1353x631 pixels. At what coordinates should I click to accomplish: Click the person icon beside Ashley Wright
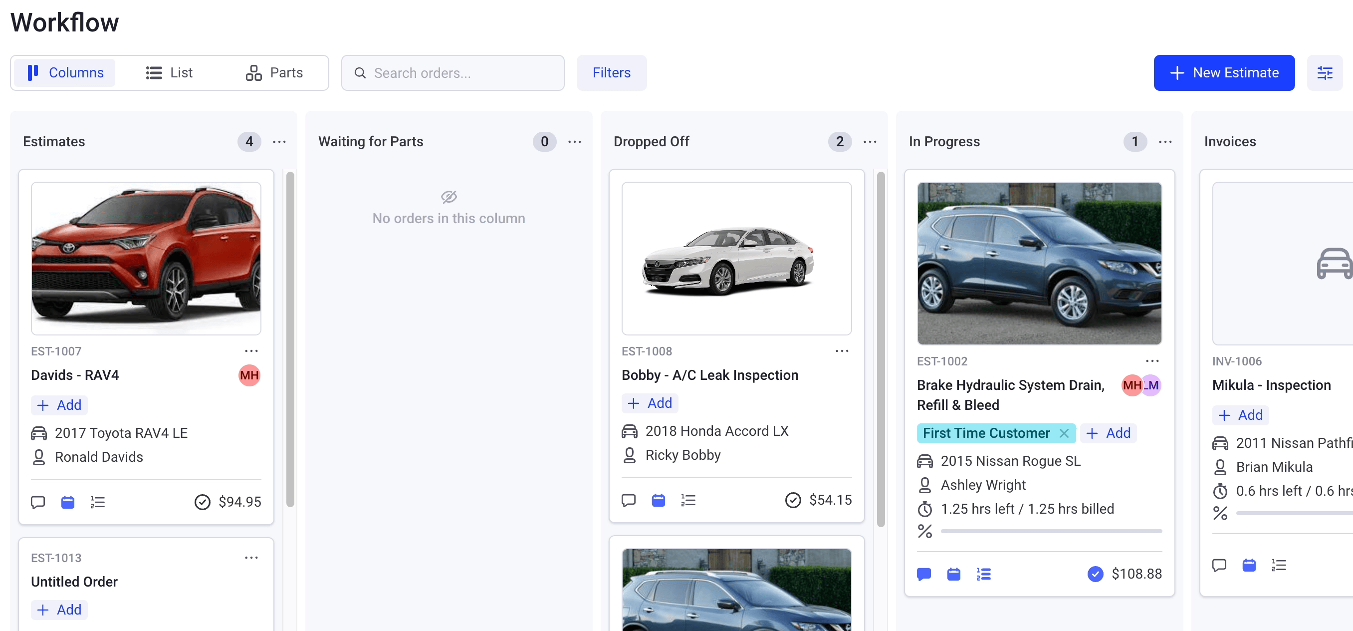click(x=924, y=485)
